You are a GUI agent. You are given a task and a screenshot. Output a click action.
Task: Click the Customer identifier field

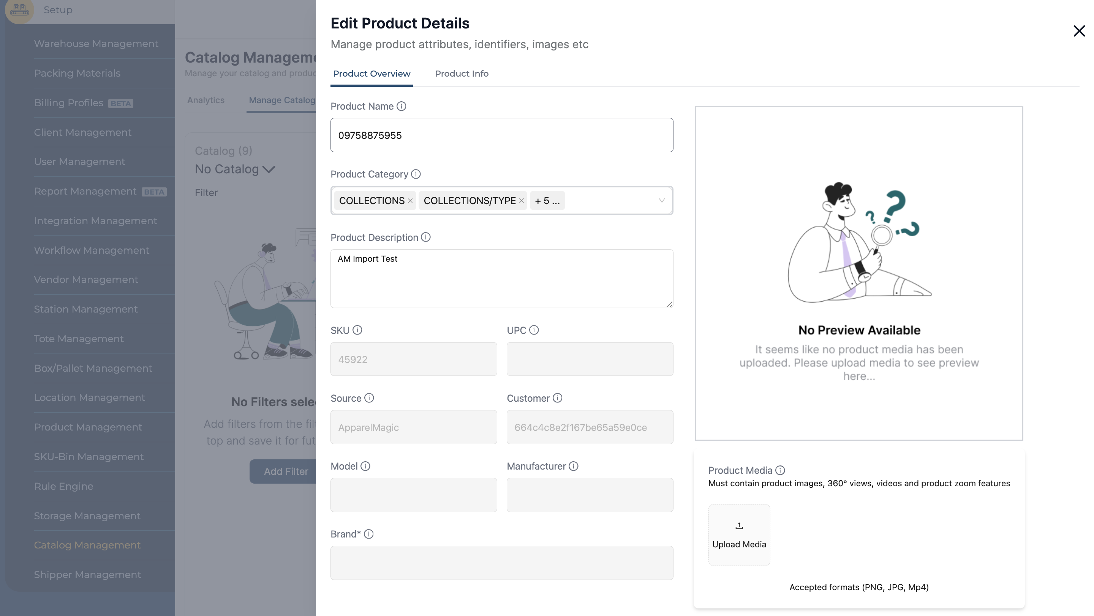point(589,427)
